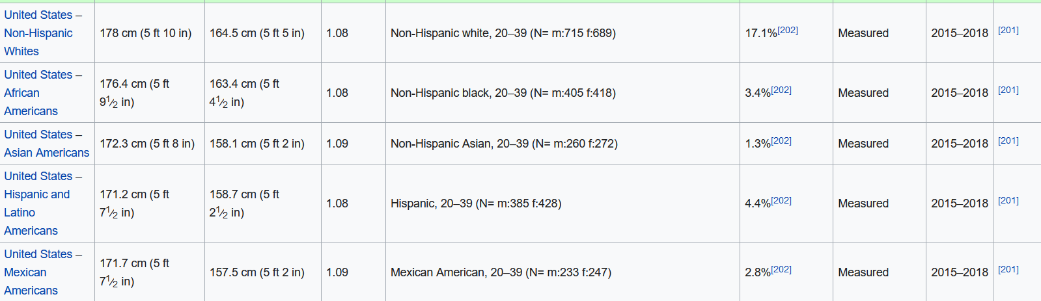The image size is (1041, 301).
Task: Select ratio 1.09 in Mexican Americans row
Action: (x=337, y=272)
